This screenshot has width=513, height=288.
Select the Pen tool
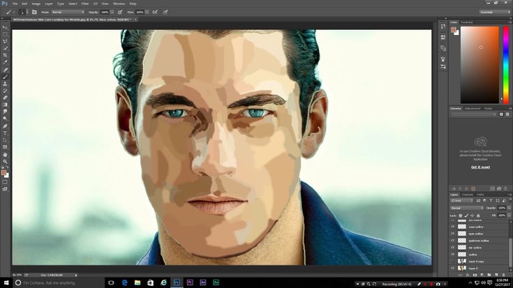tap(5, 126)
